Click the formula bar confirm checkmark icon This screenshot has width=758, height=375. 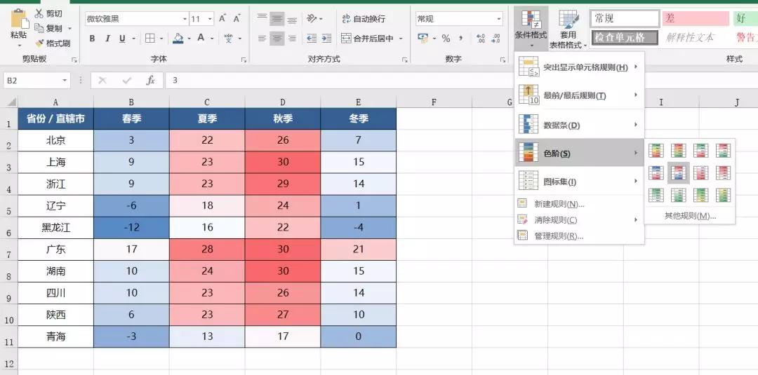coord(127,81)
